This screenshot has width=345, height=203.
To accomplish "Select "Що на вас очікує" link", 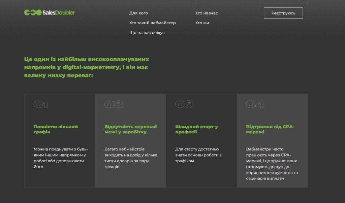I will pyautogui.click(x=147, y=33).
